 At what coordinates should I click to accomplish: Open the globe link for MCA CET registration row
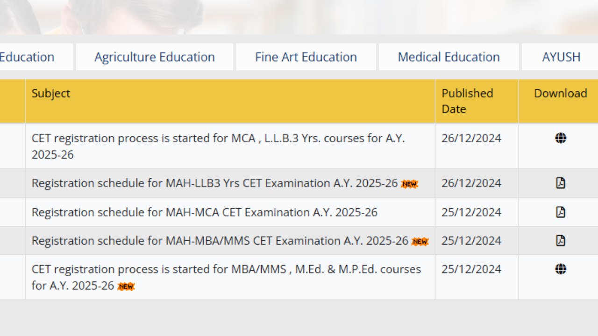point(561,138)
